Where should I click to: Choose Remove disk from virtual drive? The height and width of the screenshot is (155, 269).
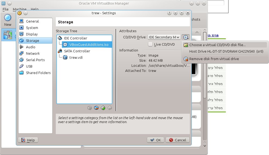pos(225,59)
